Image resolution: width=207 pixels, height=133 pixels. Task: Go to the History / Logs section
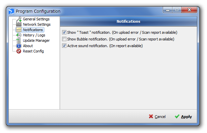tap(34, 35)
